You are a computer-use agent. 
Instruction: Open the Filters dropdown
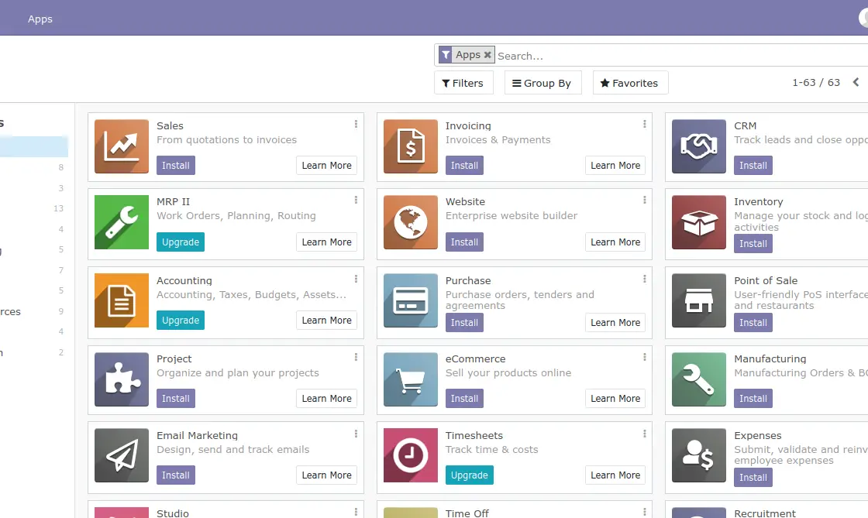tap(463, 83)
